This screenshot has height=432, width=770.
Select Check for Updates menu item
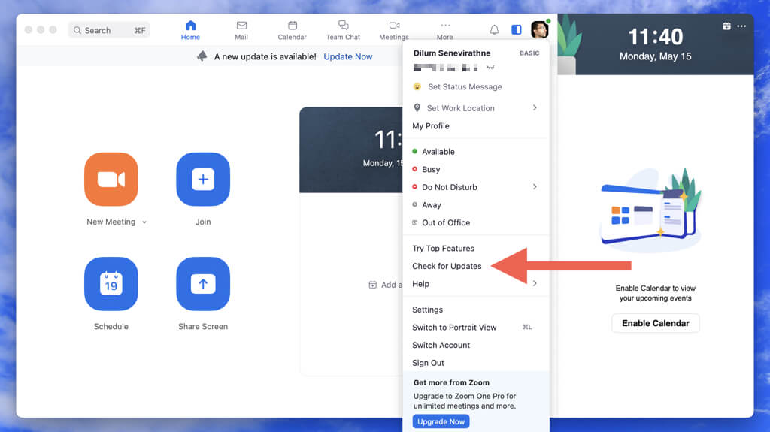(x=447, y=266)
